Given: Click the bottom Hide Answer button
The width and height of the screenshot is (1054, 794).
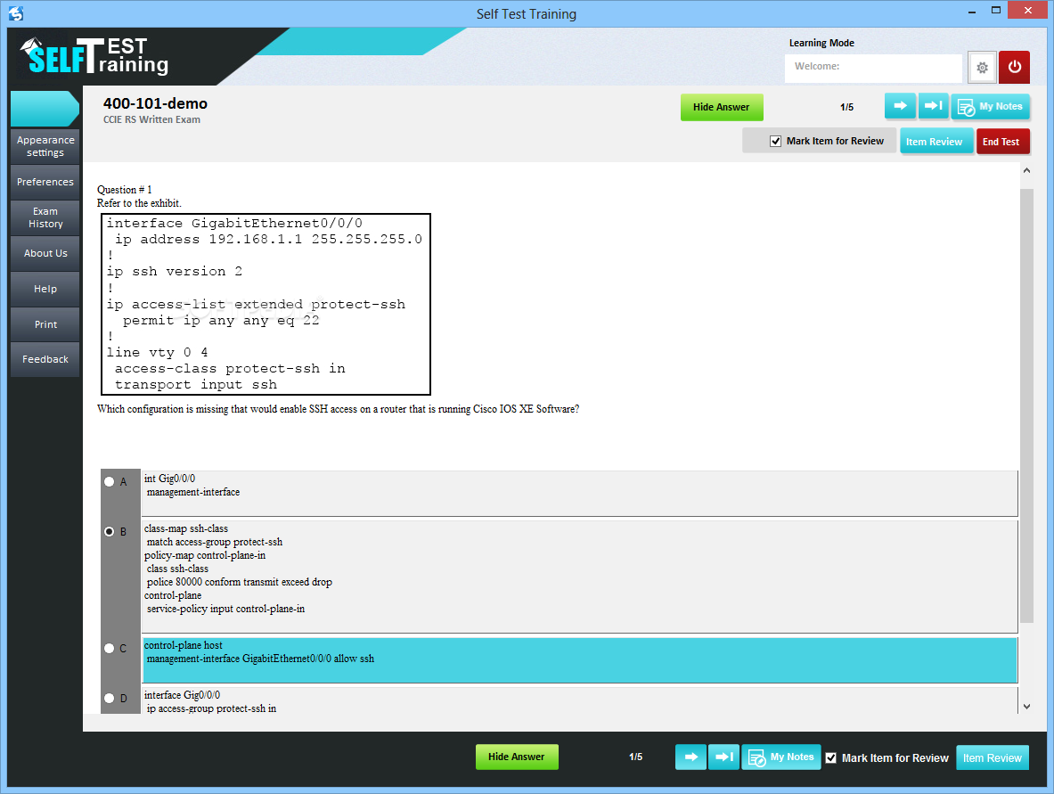Looking at the screenshot, I should click(x=516, y=757).
